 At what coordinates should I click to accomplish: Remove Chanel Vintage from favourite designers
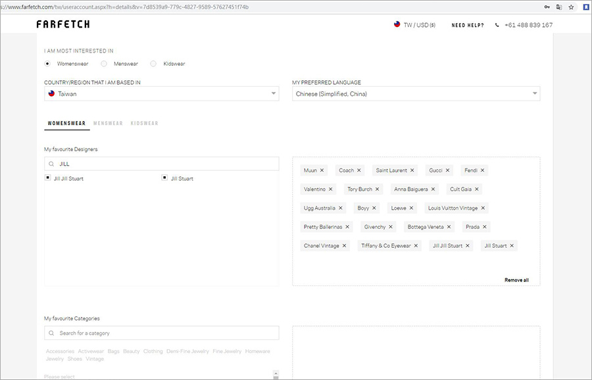point(344,246)
